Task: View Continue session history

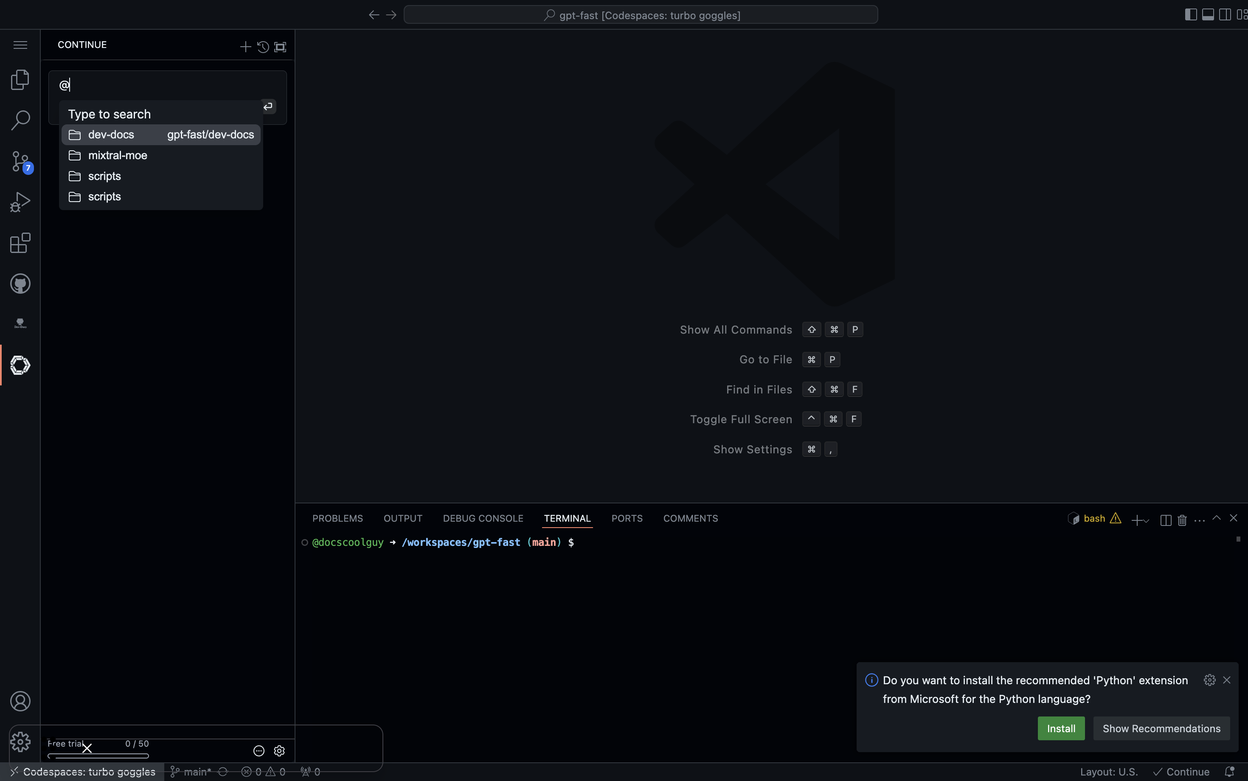Action: point(263,47)
